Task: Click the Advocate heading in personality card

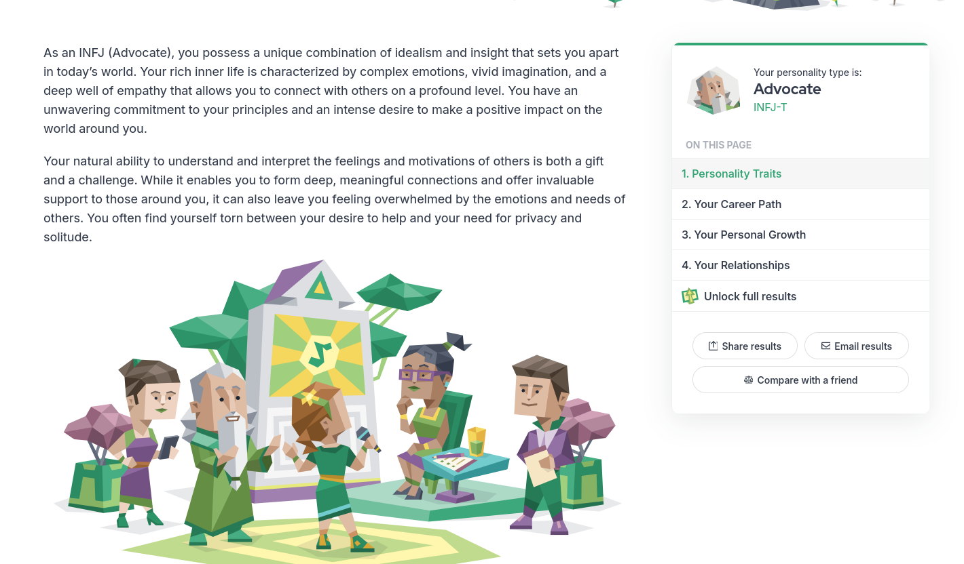Action: 787,89
